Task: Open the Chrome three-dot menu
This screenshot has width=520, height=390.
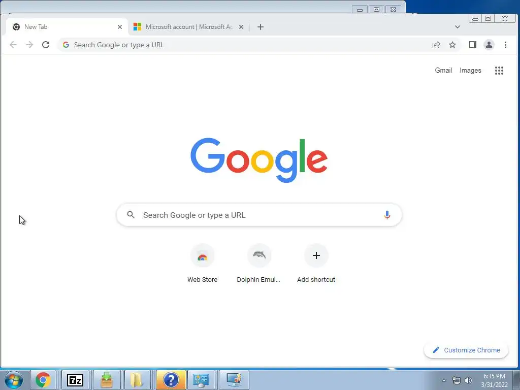Action: pyautogui.click(x=505, y=45)
